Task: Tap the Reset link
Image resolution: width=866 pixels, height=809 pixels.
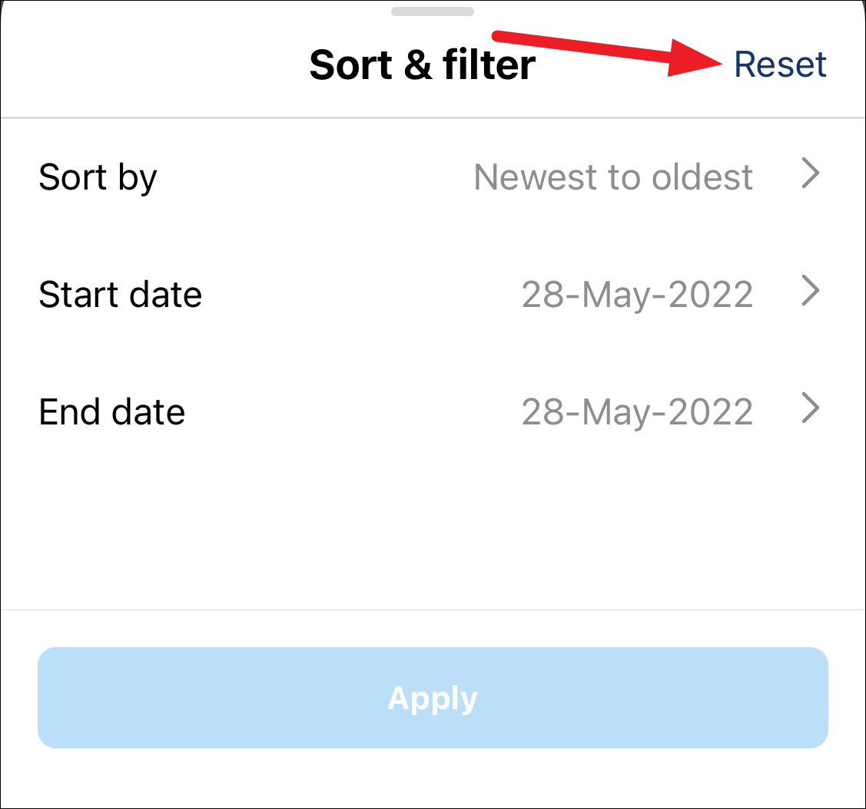Action: point(780,64)
